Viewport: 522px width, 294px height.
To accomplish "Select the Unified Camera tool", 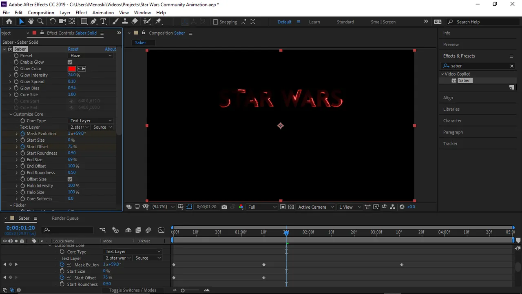I will coord(62,22).
